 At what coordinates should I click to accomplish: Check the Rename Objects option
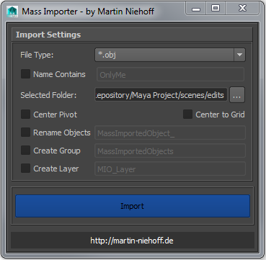25,133
